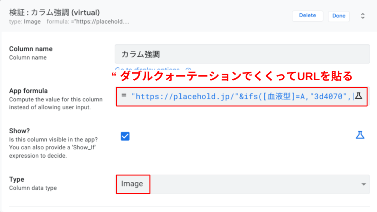Open the Show? expression flask icon
Screen dimensions: 377x212
click(x=360, y=135)
